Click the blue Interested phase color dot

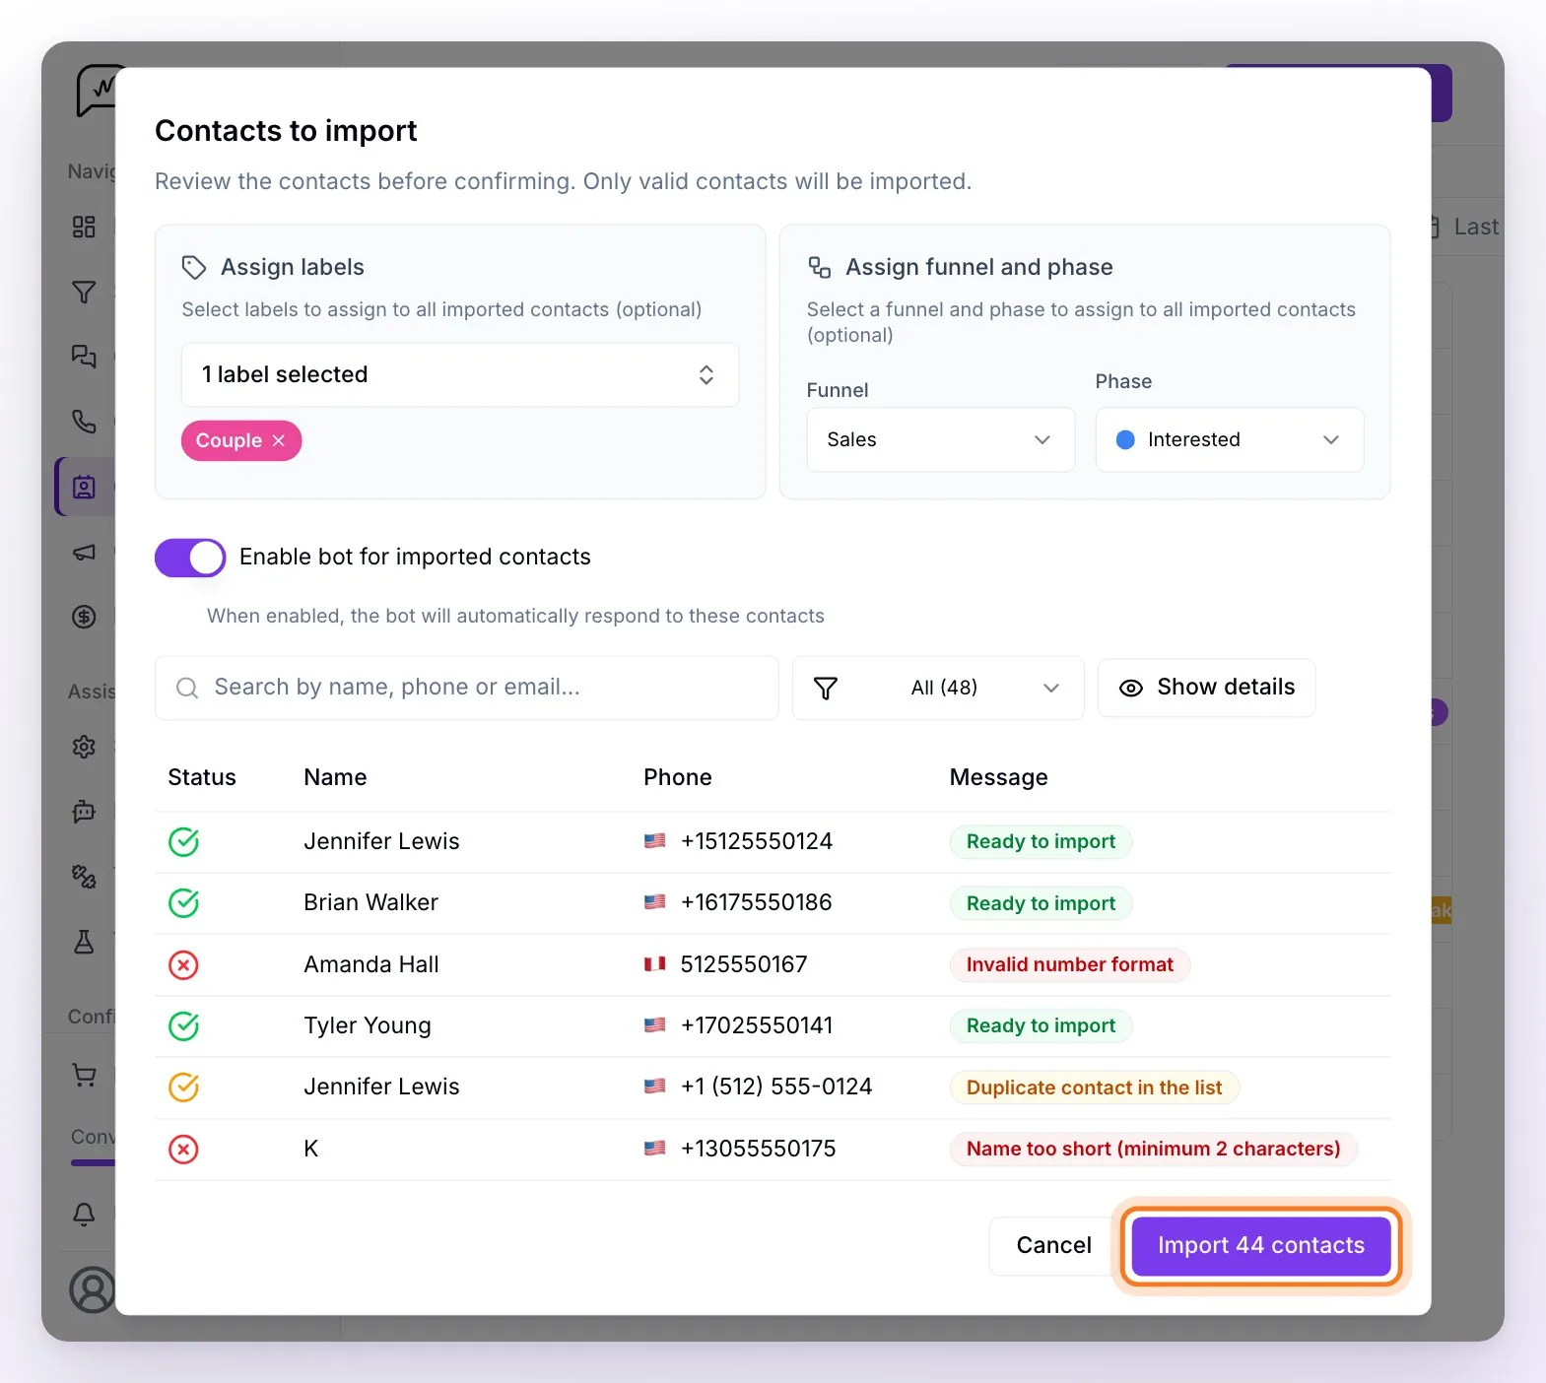[x=1125, y=439]
